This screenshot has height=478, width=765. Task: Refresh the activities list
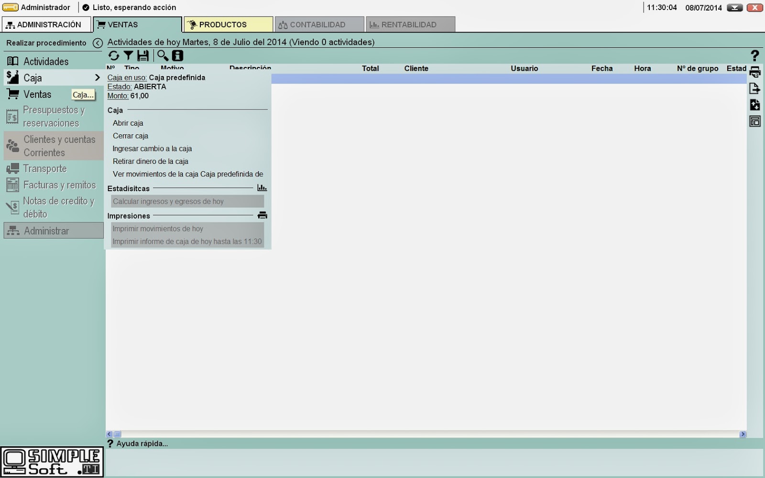pos(113,55)
